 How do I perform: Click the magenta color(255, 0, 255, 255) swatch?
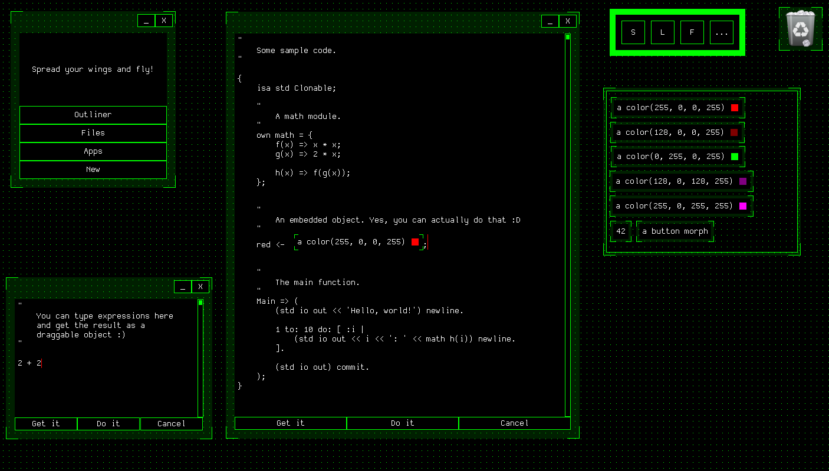click(743, 206)
